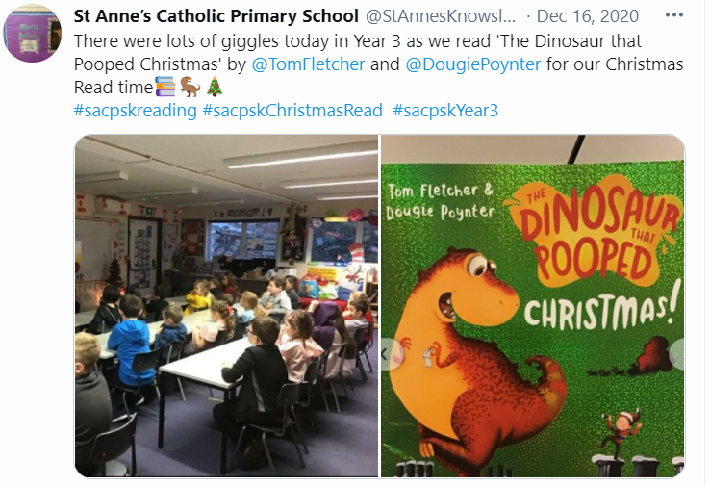
Task: Click the orange dinosaur's eye on the book cover
Action: [478, 267]
